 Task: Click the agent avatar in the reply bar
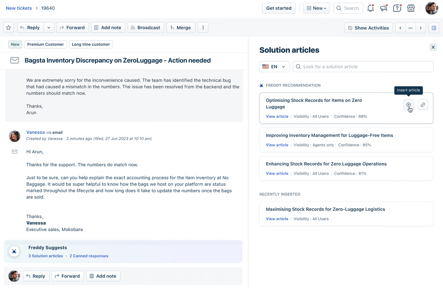tap(14, 276)
